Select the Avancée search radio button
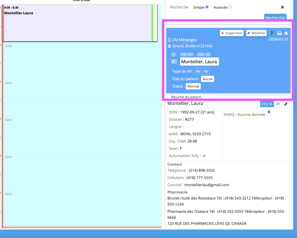This screenshot has width=297, height=238. point(230,7)
